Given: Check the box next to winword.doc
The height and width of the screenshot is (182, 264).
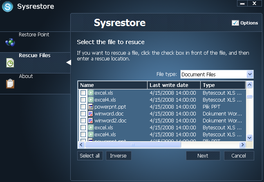Looking at the screenshot, I should pos(83,113).
